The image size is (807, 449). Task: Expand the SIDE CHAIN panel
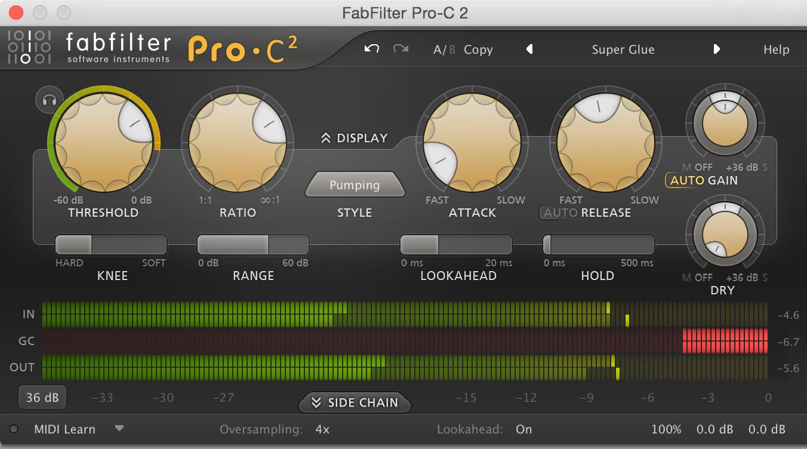[355, 403]
